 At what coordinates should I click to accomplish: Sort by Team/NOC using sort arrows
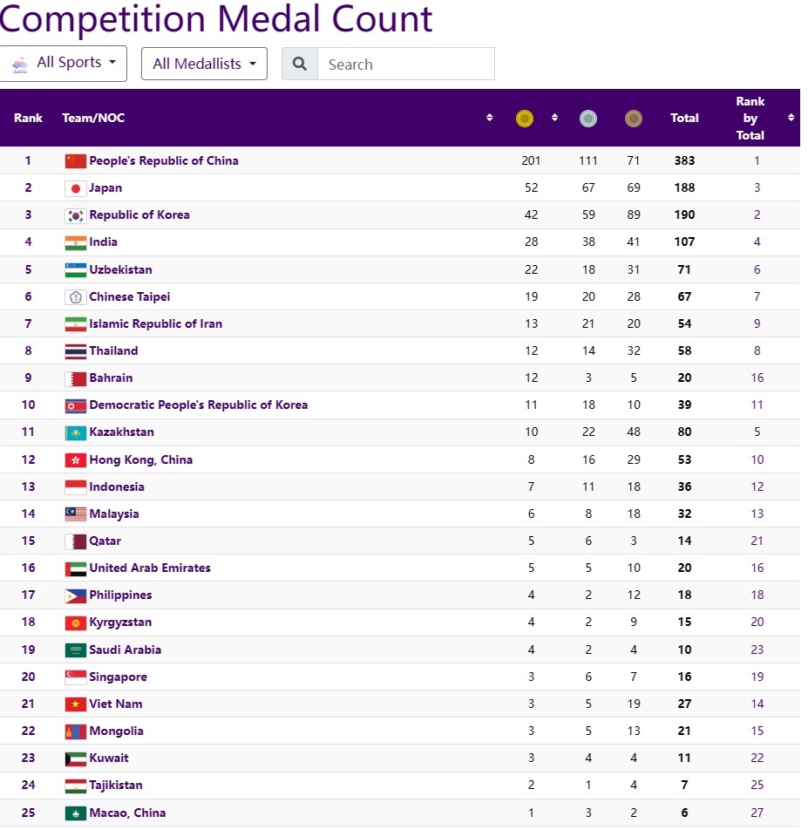(490, 118)
